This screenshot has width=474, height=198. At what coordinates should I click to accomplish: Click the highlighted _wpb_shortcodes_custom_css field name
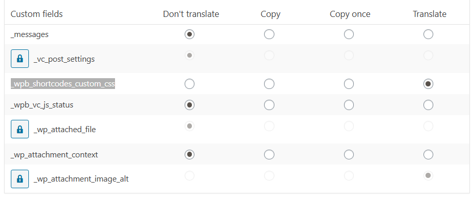pyautogui.click(x=63, y=83)
